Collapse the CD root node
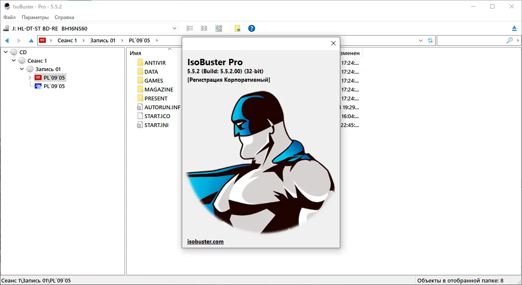 tap(5, 52)
